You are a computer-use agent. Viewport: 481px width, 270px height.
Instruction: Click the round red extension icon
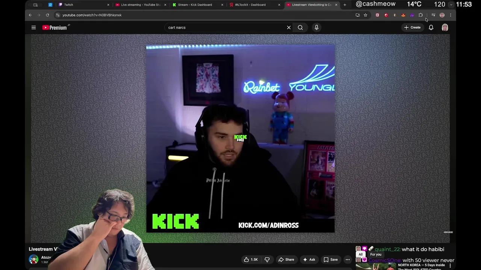pyautogui.click(x=386, y=15)
